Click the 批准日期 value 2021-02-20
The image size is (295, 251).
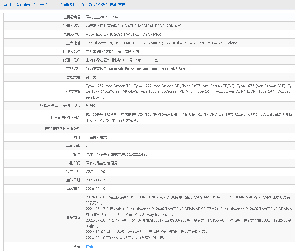[95, 172]
